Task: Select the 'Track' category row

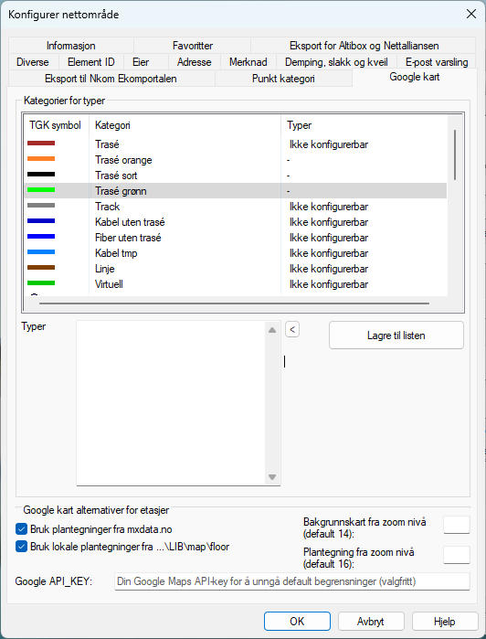Action: [x=236, y=207]
